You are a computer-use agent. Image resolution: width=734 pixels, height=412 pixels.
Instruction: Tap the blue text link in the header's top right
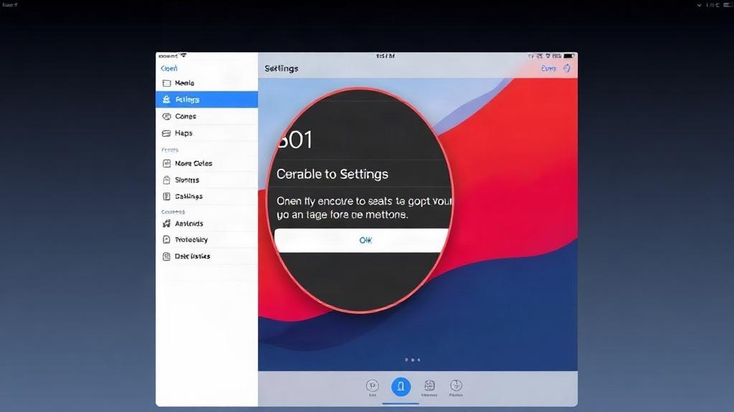click(548, 68)
